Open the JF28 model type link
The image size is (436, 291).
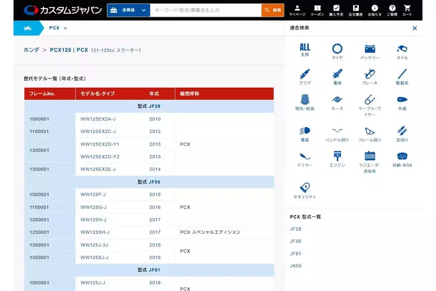tap(295, 229)
